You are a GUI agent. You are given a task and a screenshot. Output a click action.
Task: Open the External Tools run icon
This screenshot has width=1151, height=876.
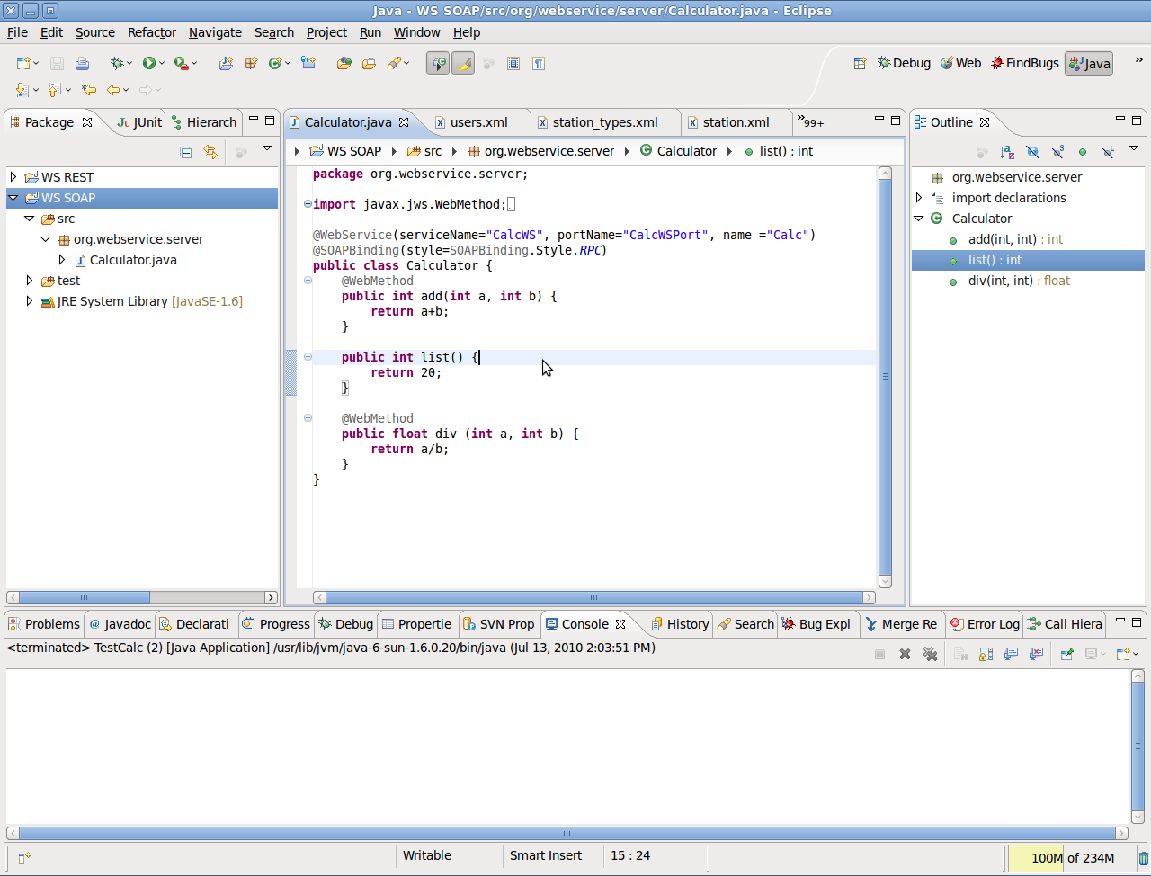click(x=182, y=63)
